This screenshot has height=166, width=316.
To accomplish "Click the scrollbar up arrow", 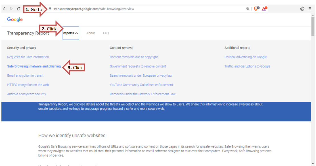I will [x=313, y=15].
